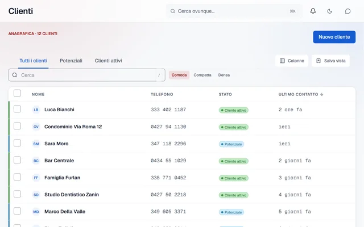Save the view with Salva vista
Viewport: 364px width, 227px height.
[x=330, y=61]
